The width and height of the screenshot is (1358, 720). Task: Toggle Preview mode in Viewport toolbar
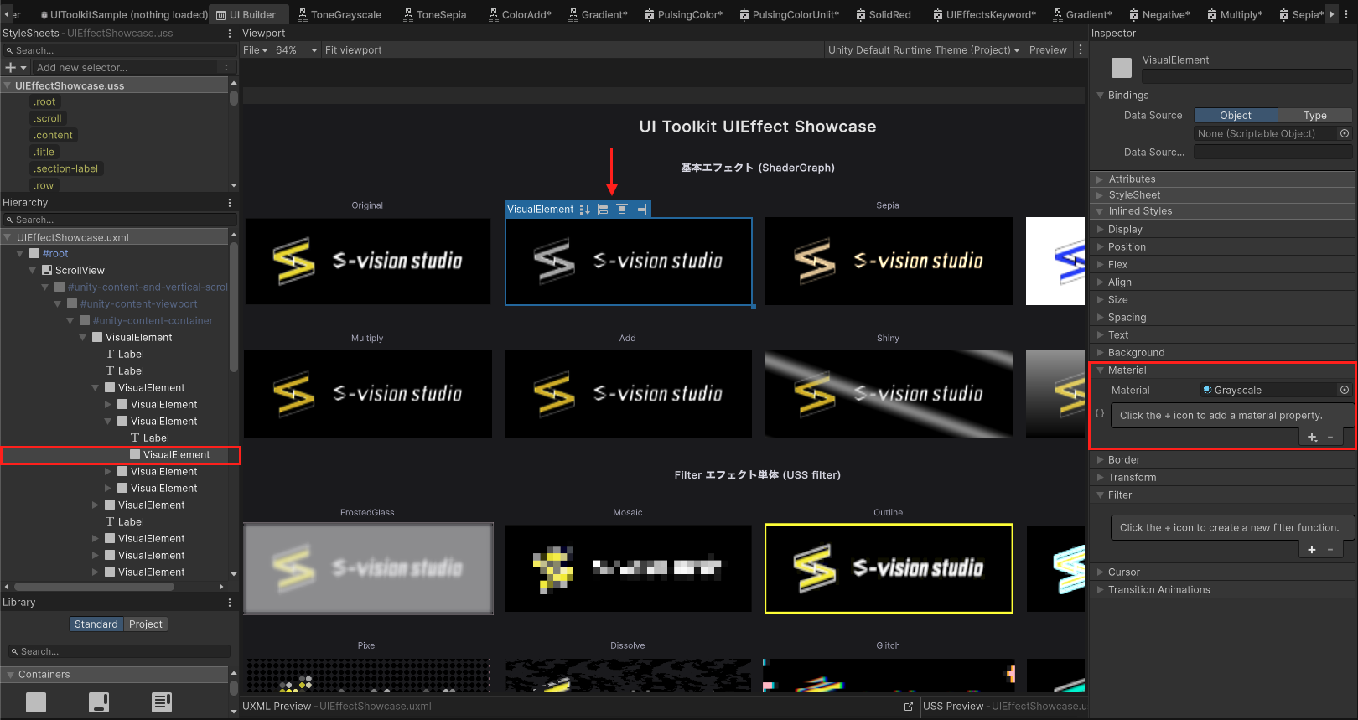tap(1048, 50)
